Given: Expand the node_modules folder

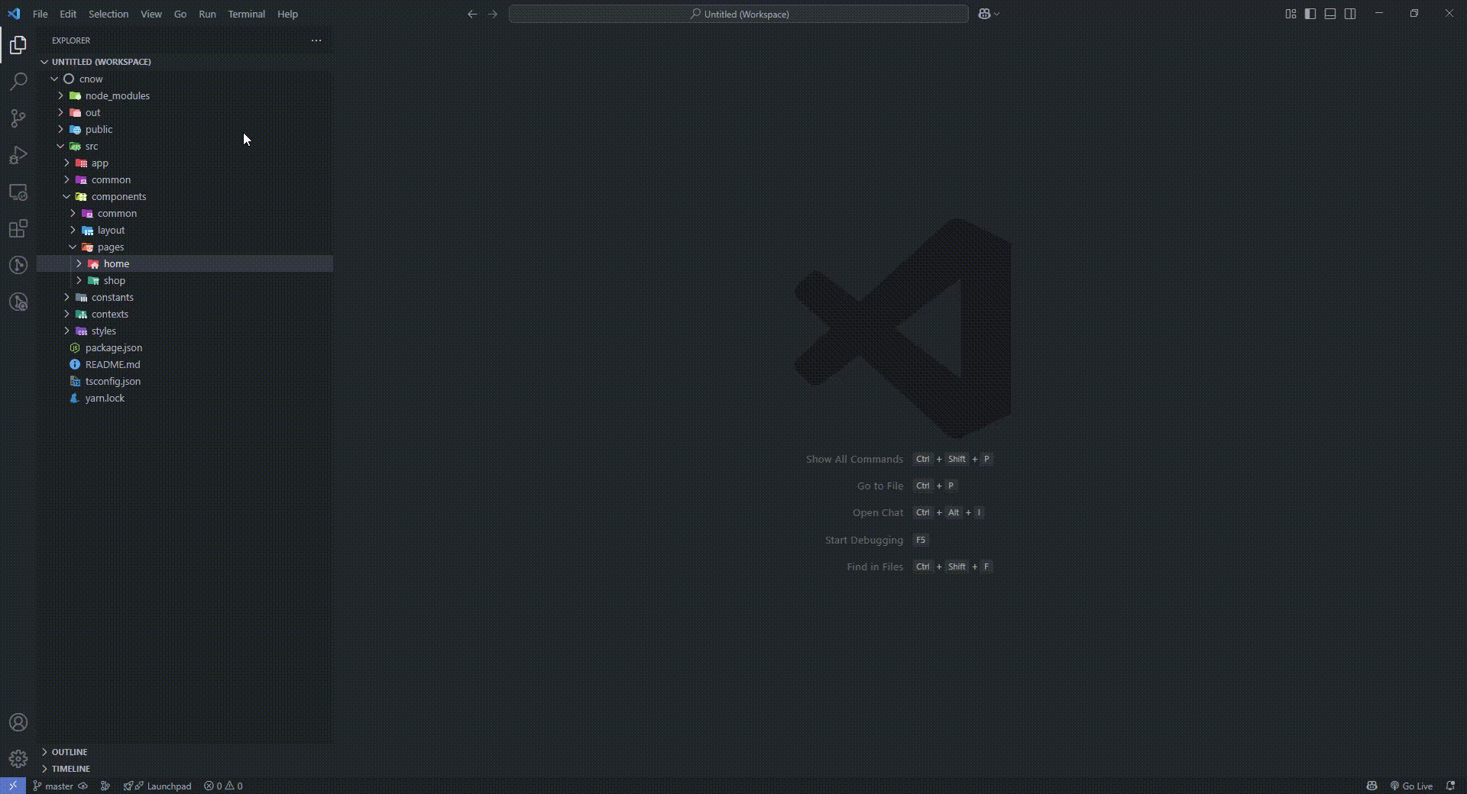Looking at the screenshot, I should 185,95.
